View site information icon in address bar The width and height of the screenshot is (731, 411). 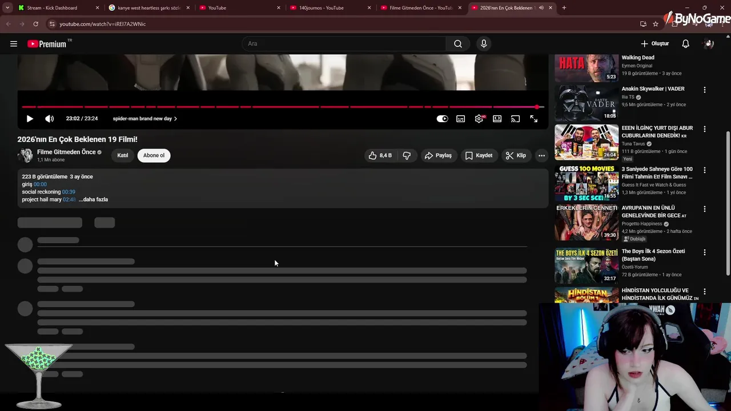point(52,24)
